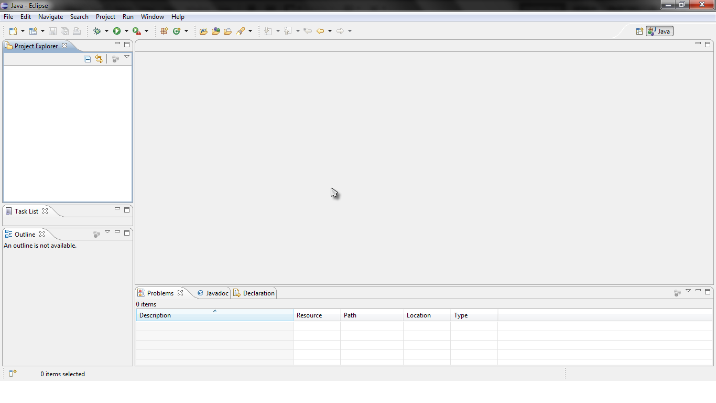This screenshot has width=716, height=403.
Task: Click the Open Type icon
Action: click(x=203, y=31)
